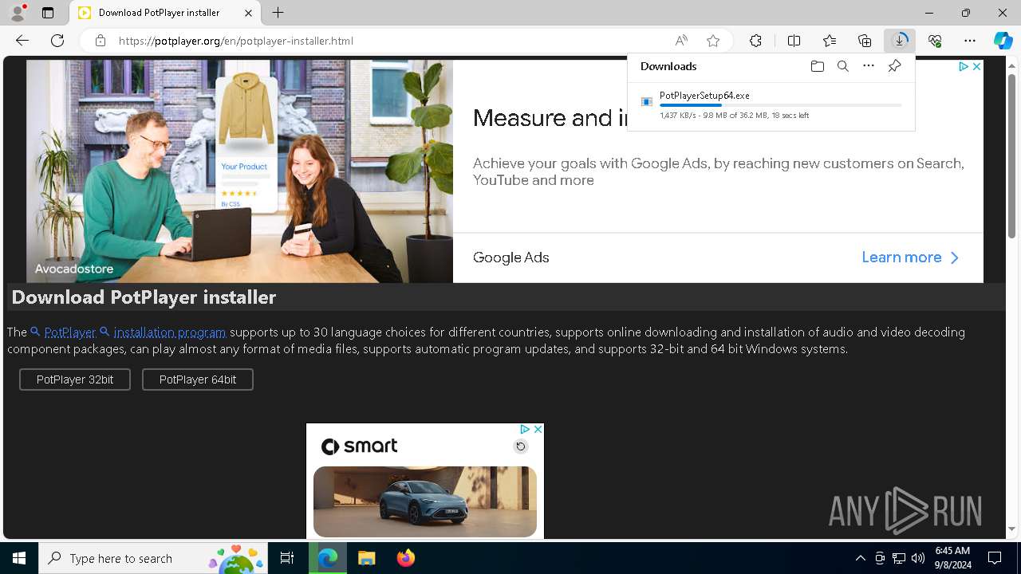Click the PotPlayerSetup64.exe download entry name
Viewport: 1021px width, 574px height.
[x=704, y=96]
